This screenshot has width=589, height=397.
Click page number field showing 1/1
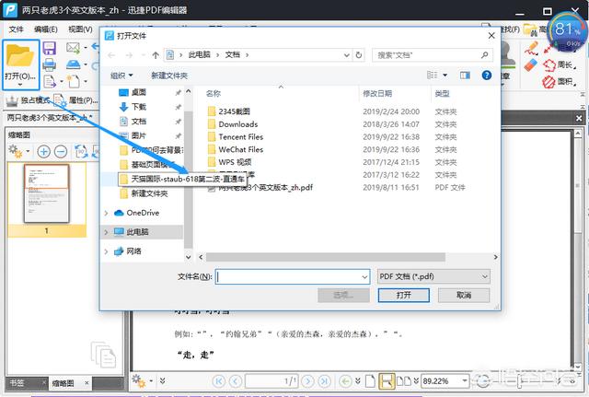click(x=272, y=381)
